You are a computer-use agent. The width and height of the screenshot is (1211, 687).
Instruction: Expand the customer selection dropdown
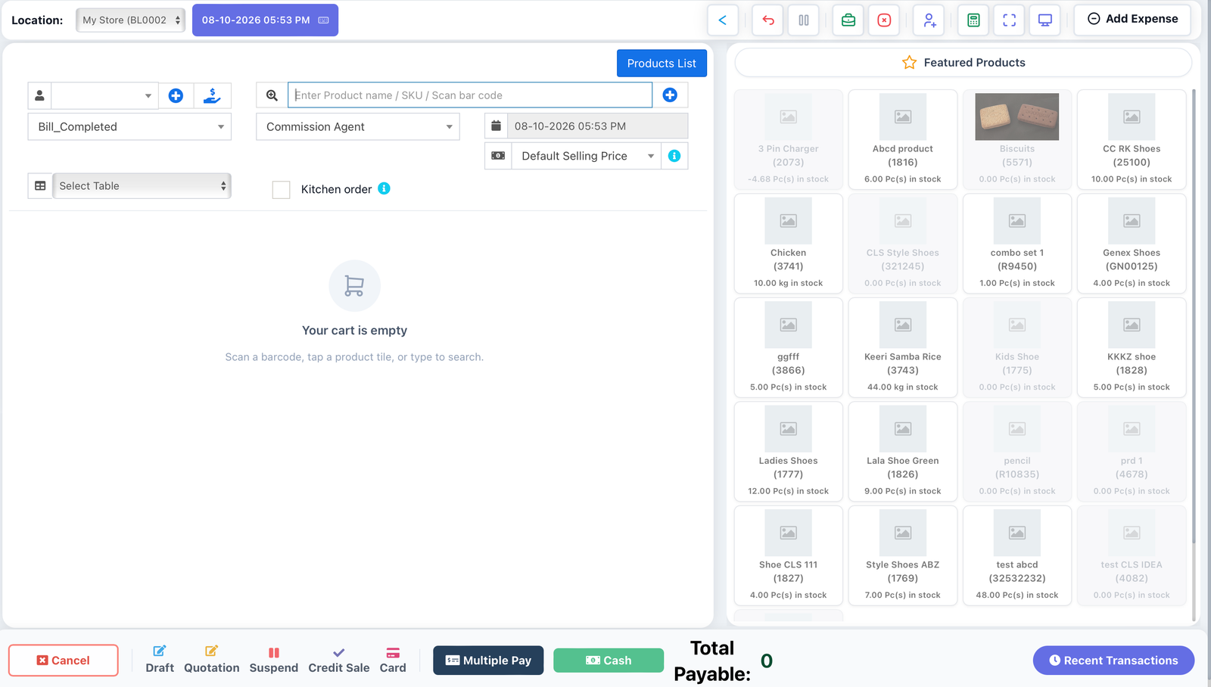(105, 95)
